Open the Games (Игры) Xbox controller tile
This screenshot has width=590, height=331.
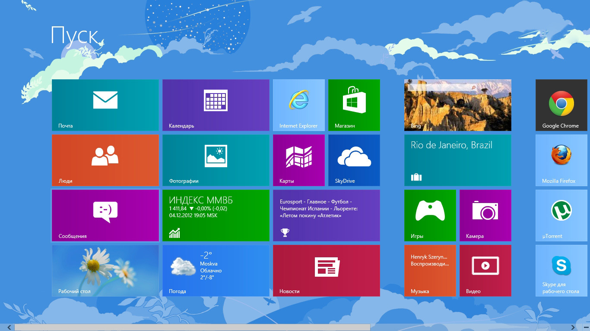tap(430, 215)
